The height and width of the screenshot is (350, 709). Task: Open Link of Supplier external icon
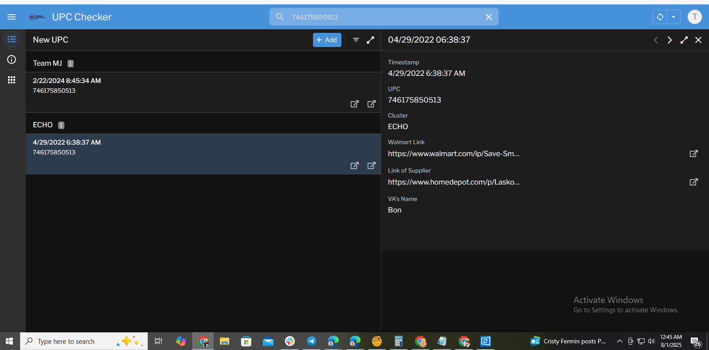693,182
